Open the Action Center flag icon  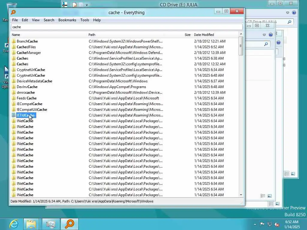click(x=262, y=224)
